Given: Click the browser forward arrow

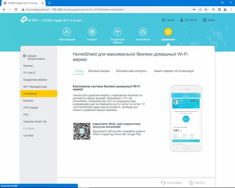Looking at the screenshot, I should [x=10, y=10].
